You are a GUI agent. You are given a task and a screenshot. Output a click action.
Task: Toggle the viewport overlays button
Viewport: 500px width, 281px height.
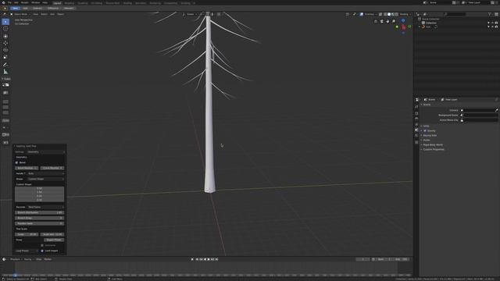pyautogui.click(x=361, y=14)
